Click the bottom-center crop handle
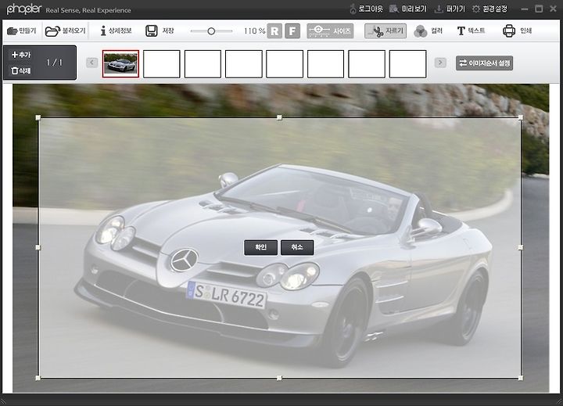Screen dimensions: 563x406 (x=279, y=378)
